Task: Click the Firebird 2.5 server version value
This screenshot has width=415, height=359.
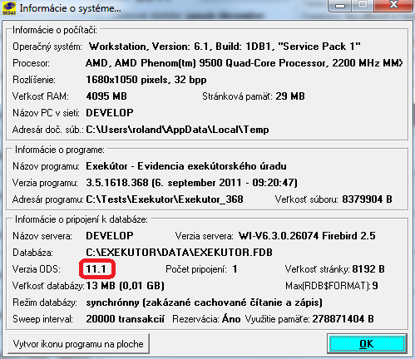Action: [307, 236]
